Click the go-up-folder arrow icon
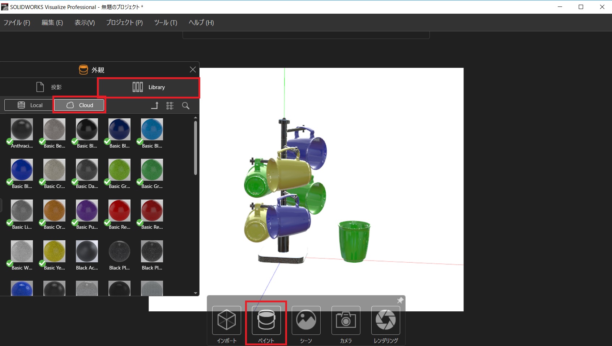 coord(155,105)
